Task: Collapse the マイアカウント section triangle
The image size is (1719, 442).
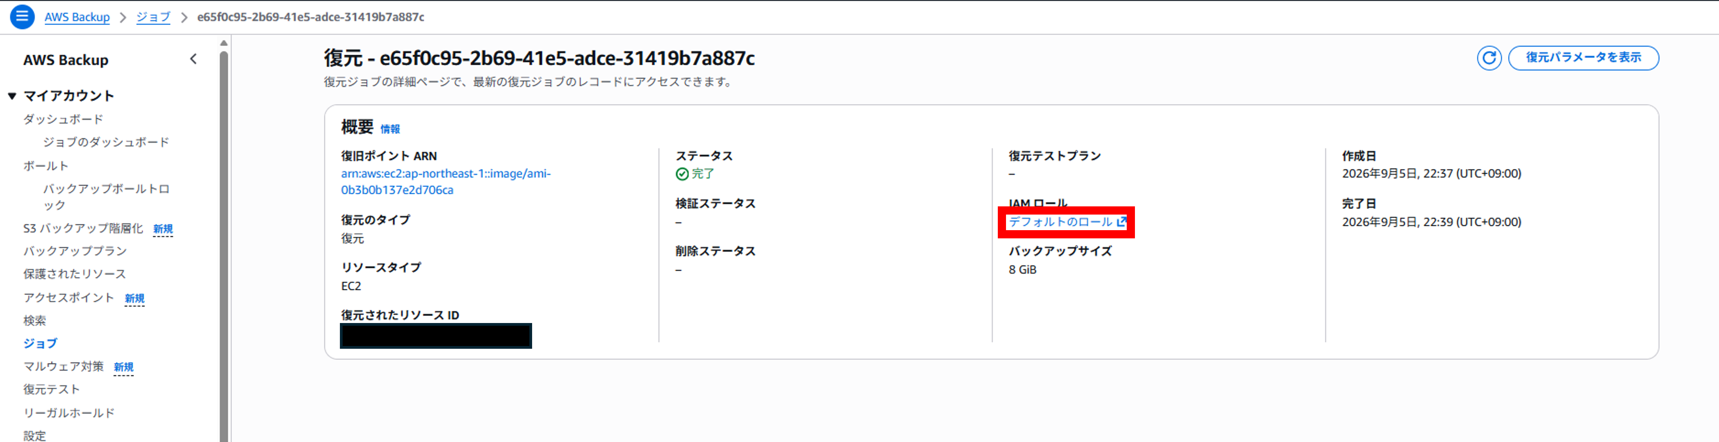Action: pos(12,96)
